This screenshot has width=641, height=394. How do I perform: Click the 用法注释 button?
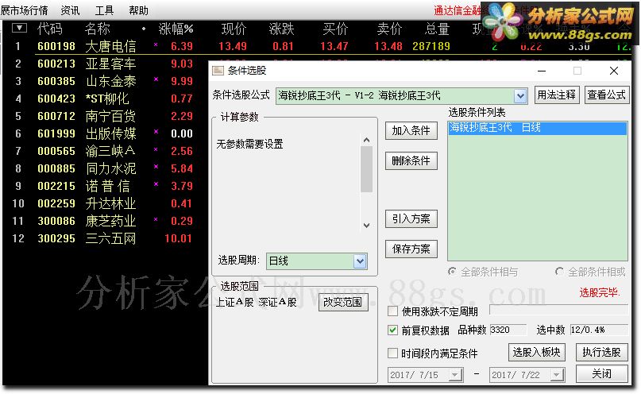tap(556, 95)
